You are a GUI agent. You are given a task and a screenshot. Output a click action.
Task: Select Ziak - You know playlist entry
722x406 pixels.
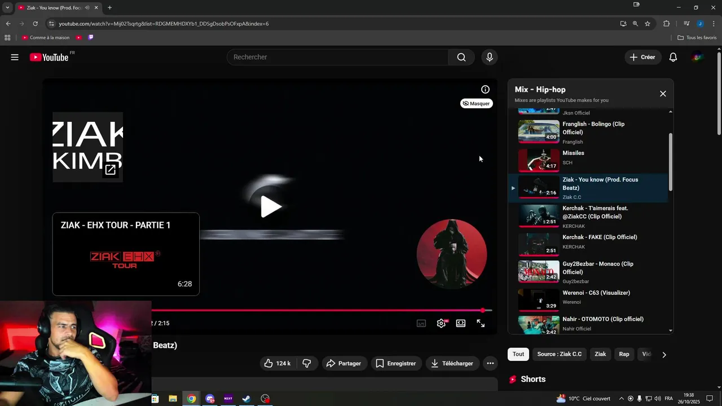587,188
